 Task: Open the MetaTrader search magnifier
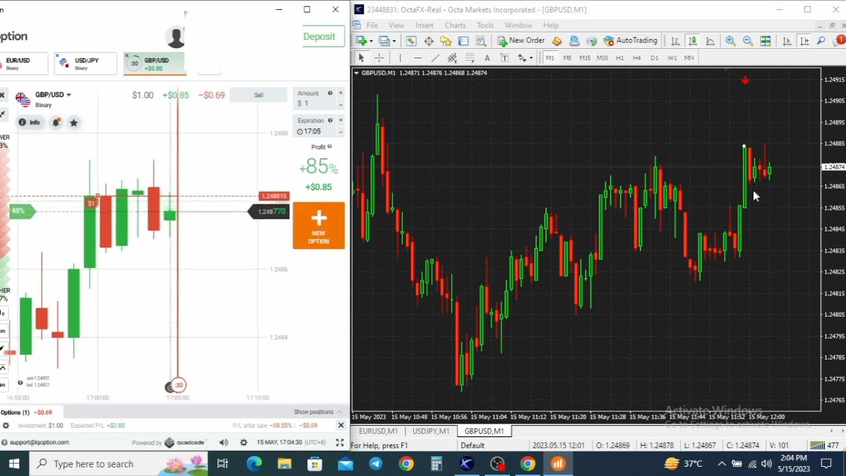pos(821,40)
